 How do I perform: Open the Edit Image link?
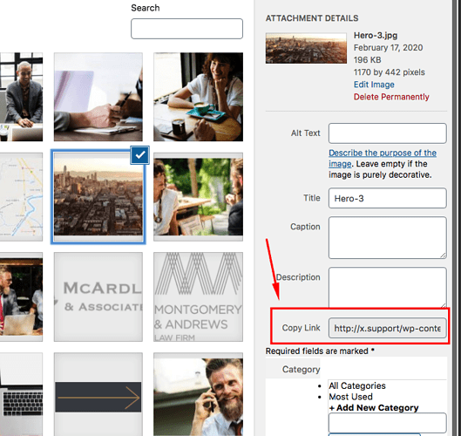click(374, 85)
